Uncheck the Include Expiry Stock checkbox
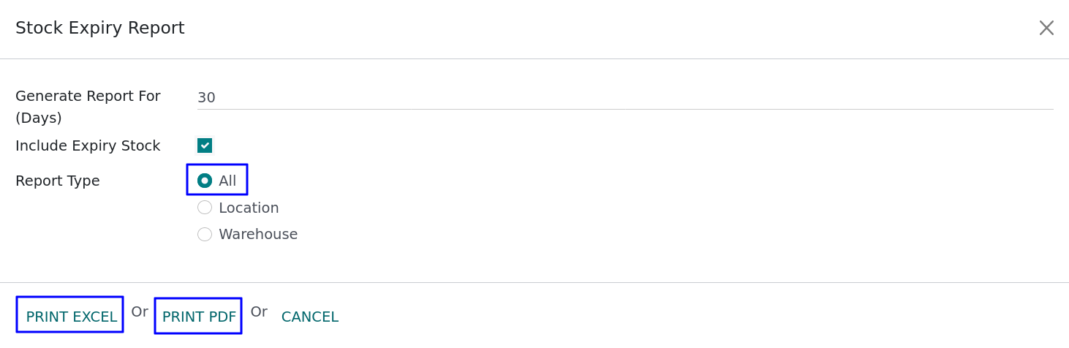 [205, 145]
